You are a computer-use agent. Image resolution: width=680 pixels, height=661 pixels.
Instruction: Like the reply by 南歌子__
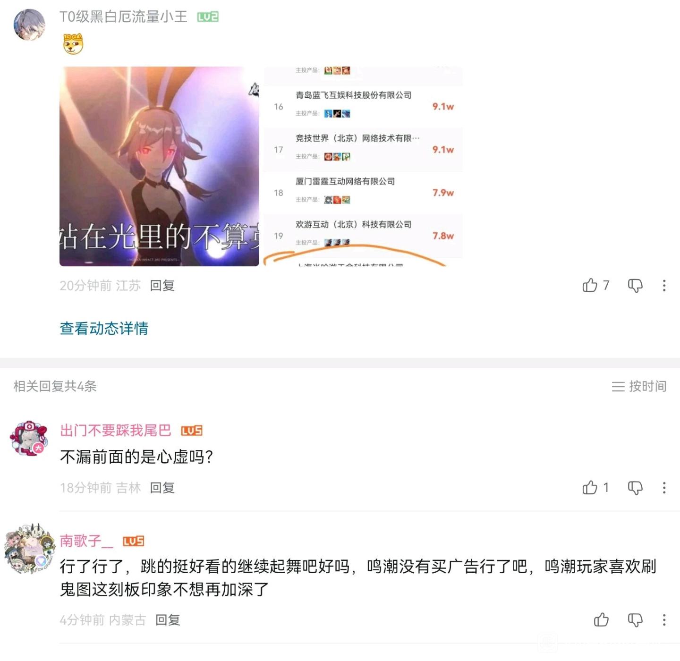tap(601, 619)
